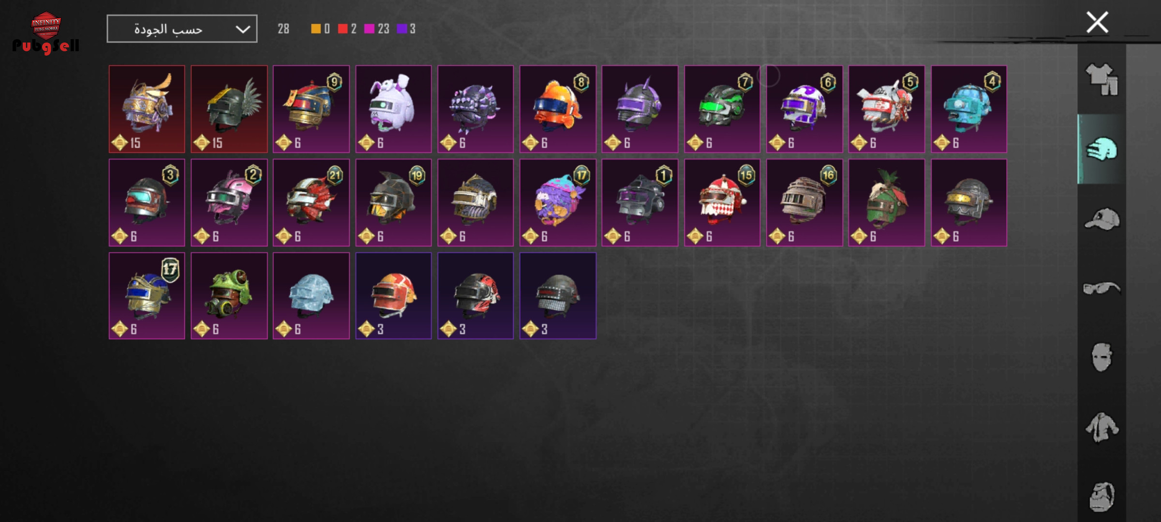The height and width of the screenshot is (522, 1161).
Task: Select the jacket category icon
Action: click(x=1101, y=427)
